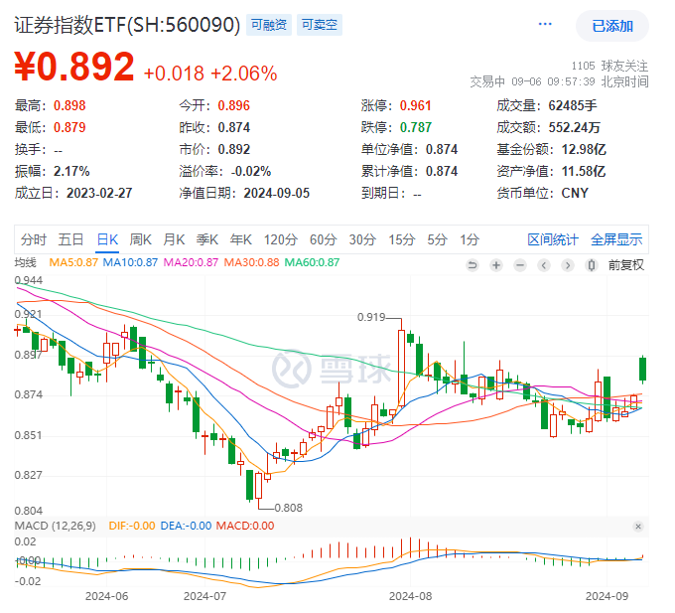Screen dimensions: 675x613
Task: Click the 涨停 0.961 value
Action: point(415,105)
